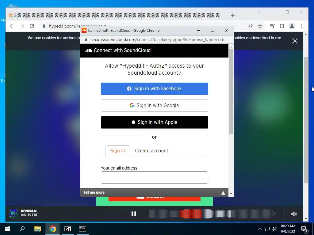Select the first Hypeddit browser tab
Image resolution: width=314 pixels, height=235 pixels.
(10, 15)
